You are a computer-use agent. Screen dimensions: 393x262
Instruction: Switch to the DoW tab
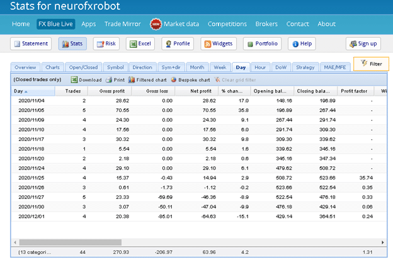click(281, 67)
